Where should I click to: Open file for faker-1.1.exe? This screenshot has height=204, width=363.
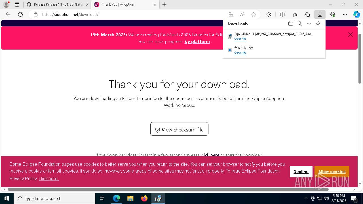[x=240, y=53]
